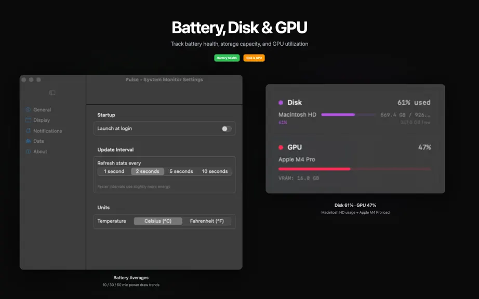This screenshot has height=299, width=479.
Task: Pick the 10 seconds refresh interval
Action: point(215,171)
